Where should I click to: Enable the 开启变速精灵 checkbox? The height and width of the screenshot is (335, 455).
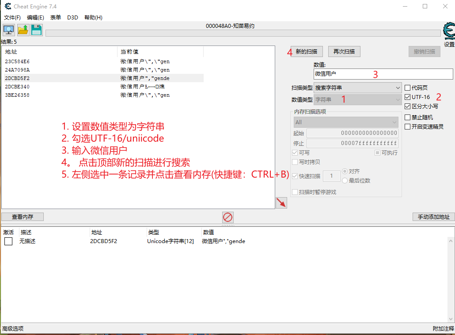click(x=407, y=126)
